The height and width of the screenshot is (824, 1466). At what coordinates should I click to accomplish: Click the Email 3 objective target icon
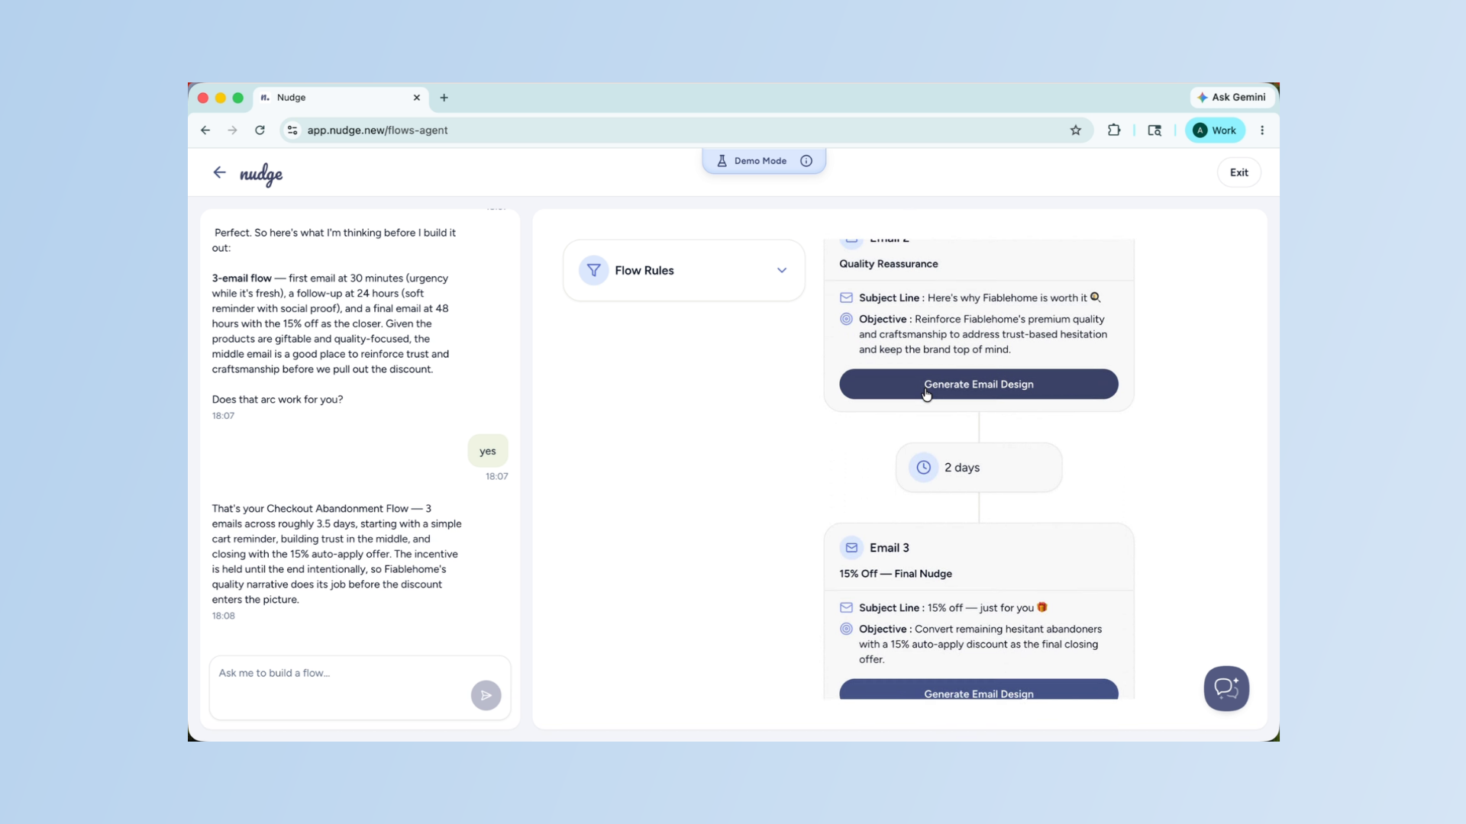(846, 629)
